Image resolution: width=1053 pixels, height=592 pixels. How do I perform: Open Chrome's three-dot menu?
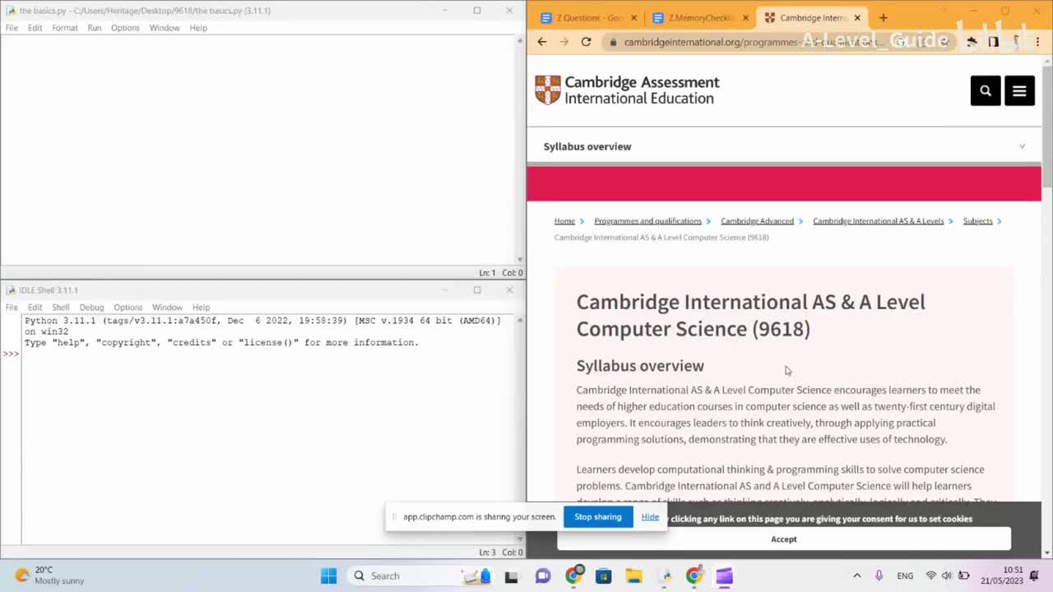coord(1037,41)
